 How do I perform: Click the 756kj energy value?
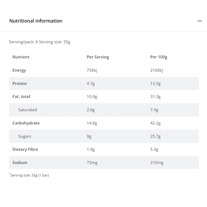pyautogui.click(x=92, y=70)
